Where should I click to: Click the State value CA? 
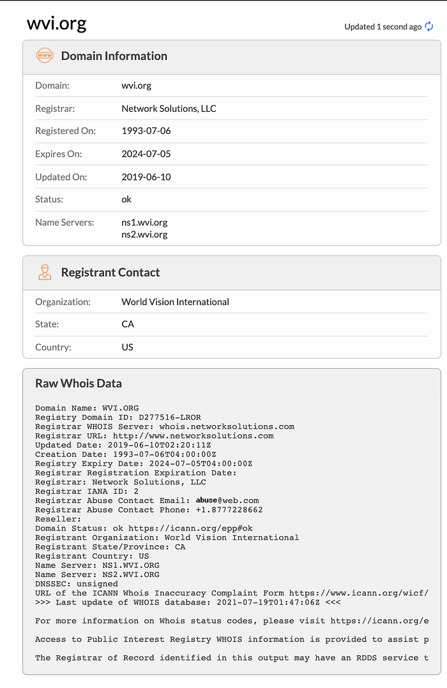click(x=128, y=324)
